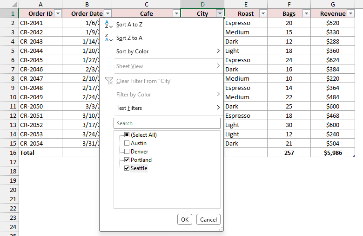This screenshot has width=363, height=236.
Task: Click the 257 total bags cell
Action: point(289,153)
